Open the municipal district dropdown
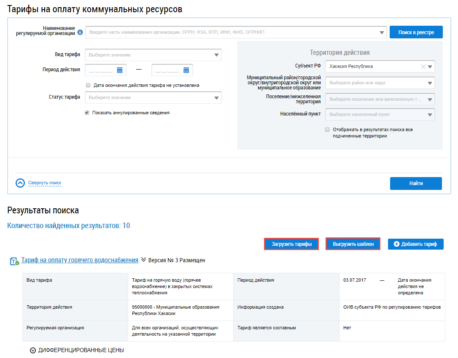 380,83
